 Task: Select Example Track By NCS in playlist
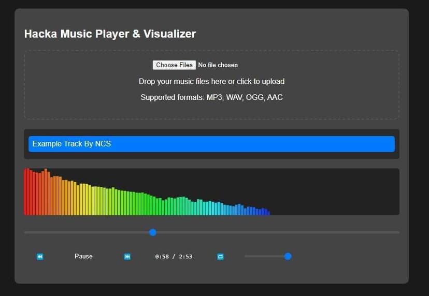pos(211,144)
